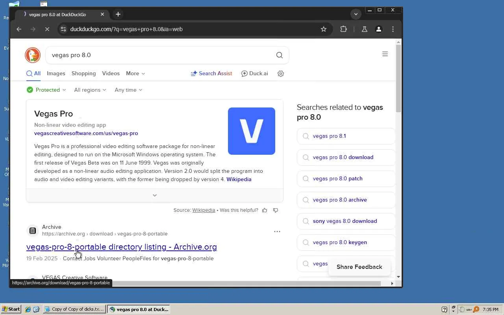The image size is (504, 315).
Task: View site information icon in address bar
Action: 63,29
